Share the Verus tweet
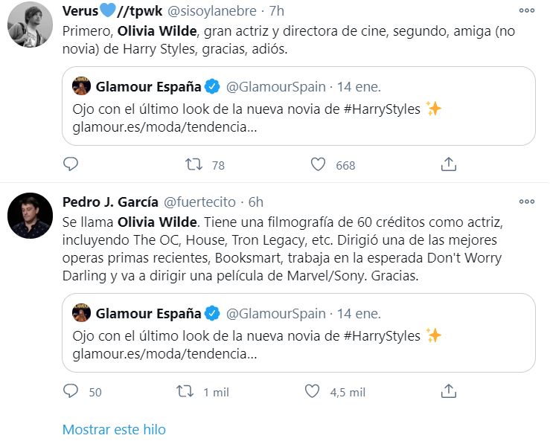The width and height of the screenshot is (550, 444). 449,164
